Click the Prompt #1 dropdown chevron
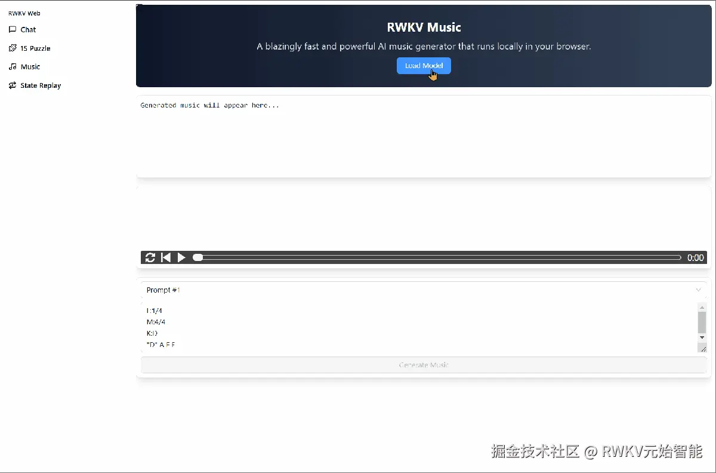This screenshot has height=473, width=716. (698, 290)
